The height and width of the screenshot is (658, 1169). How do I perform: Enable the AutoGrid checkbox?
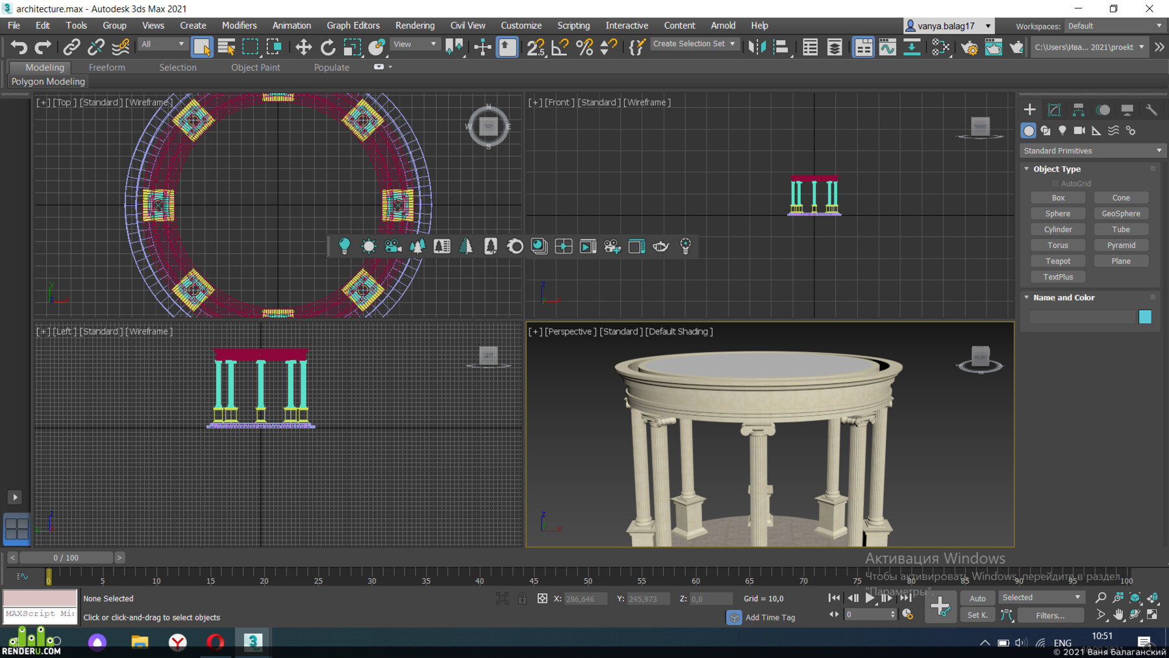[1055, 183]
